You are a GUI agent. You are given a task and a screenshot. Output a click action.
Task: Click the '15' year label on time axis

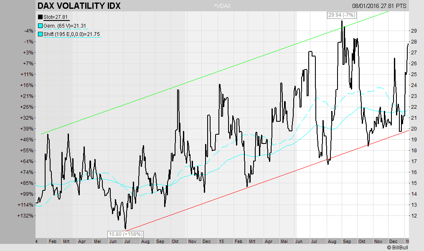221,241
